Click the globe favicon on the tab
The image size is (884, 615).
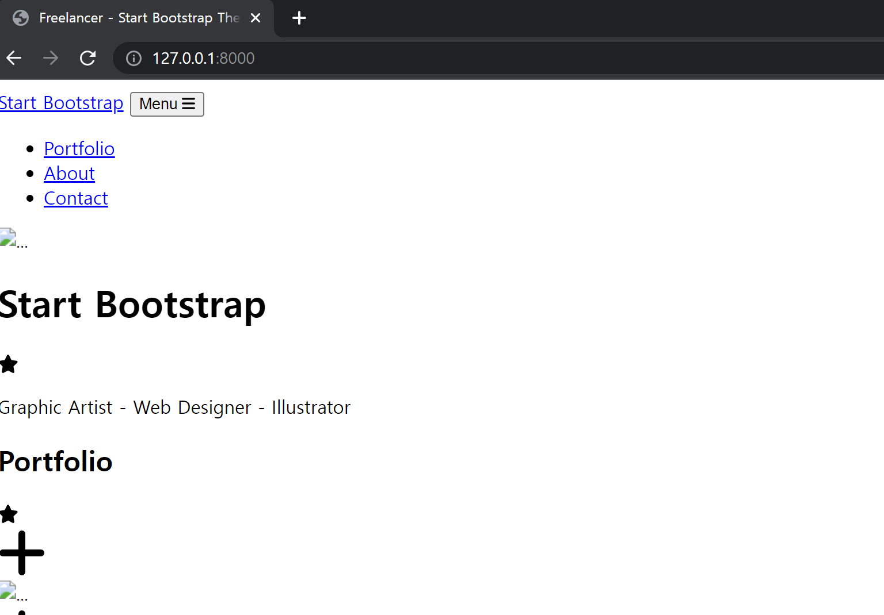(21, 18)
